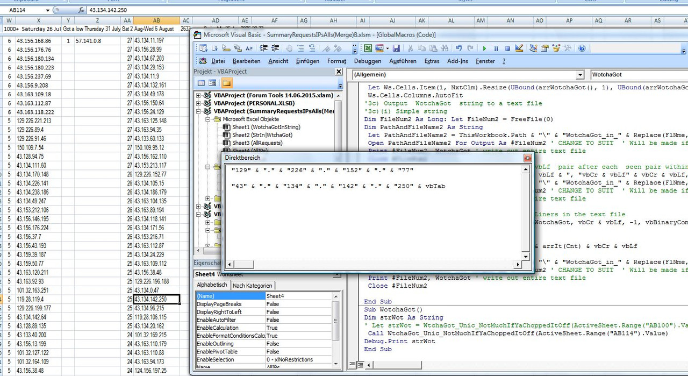This screenshot has height=376, width=688.
Task: Click EnableCalculation value True
Action: click(x=299, y=328)
